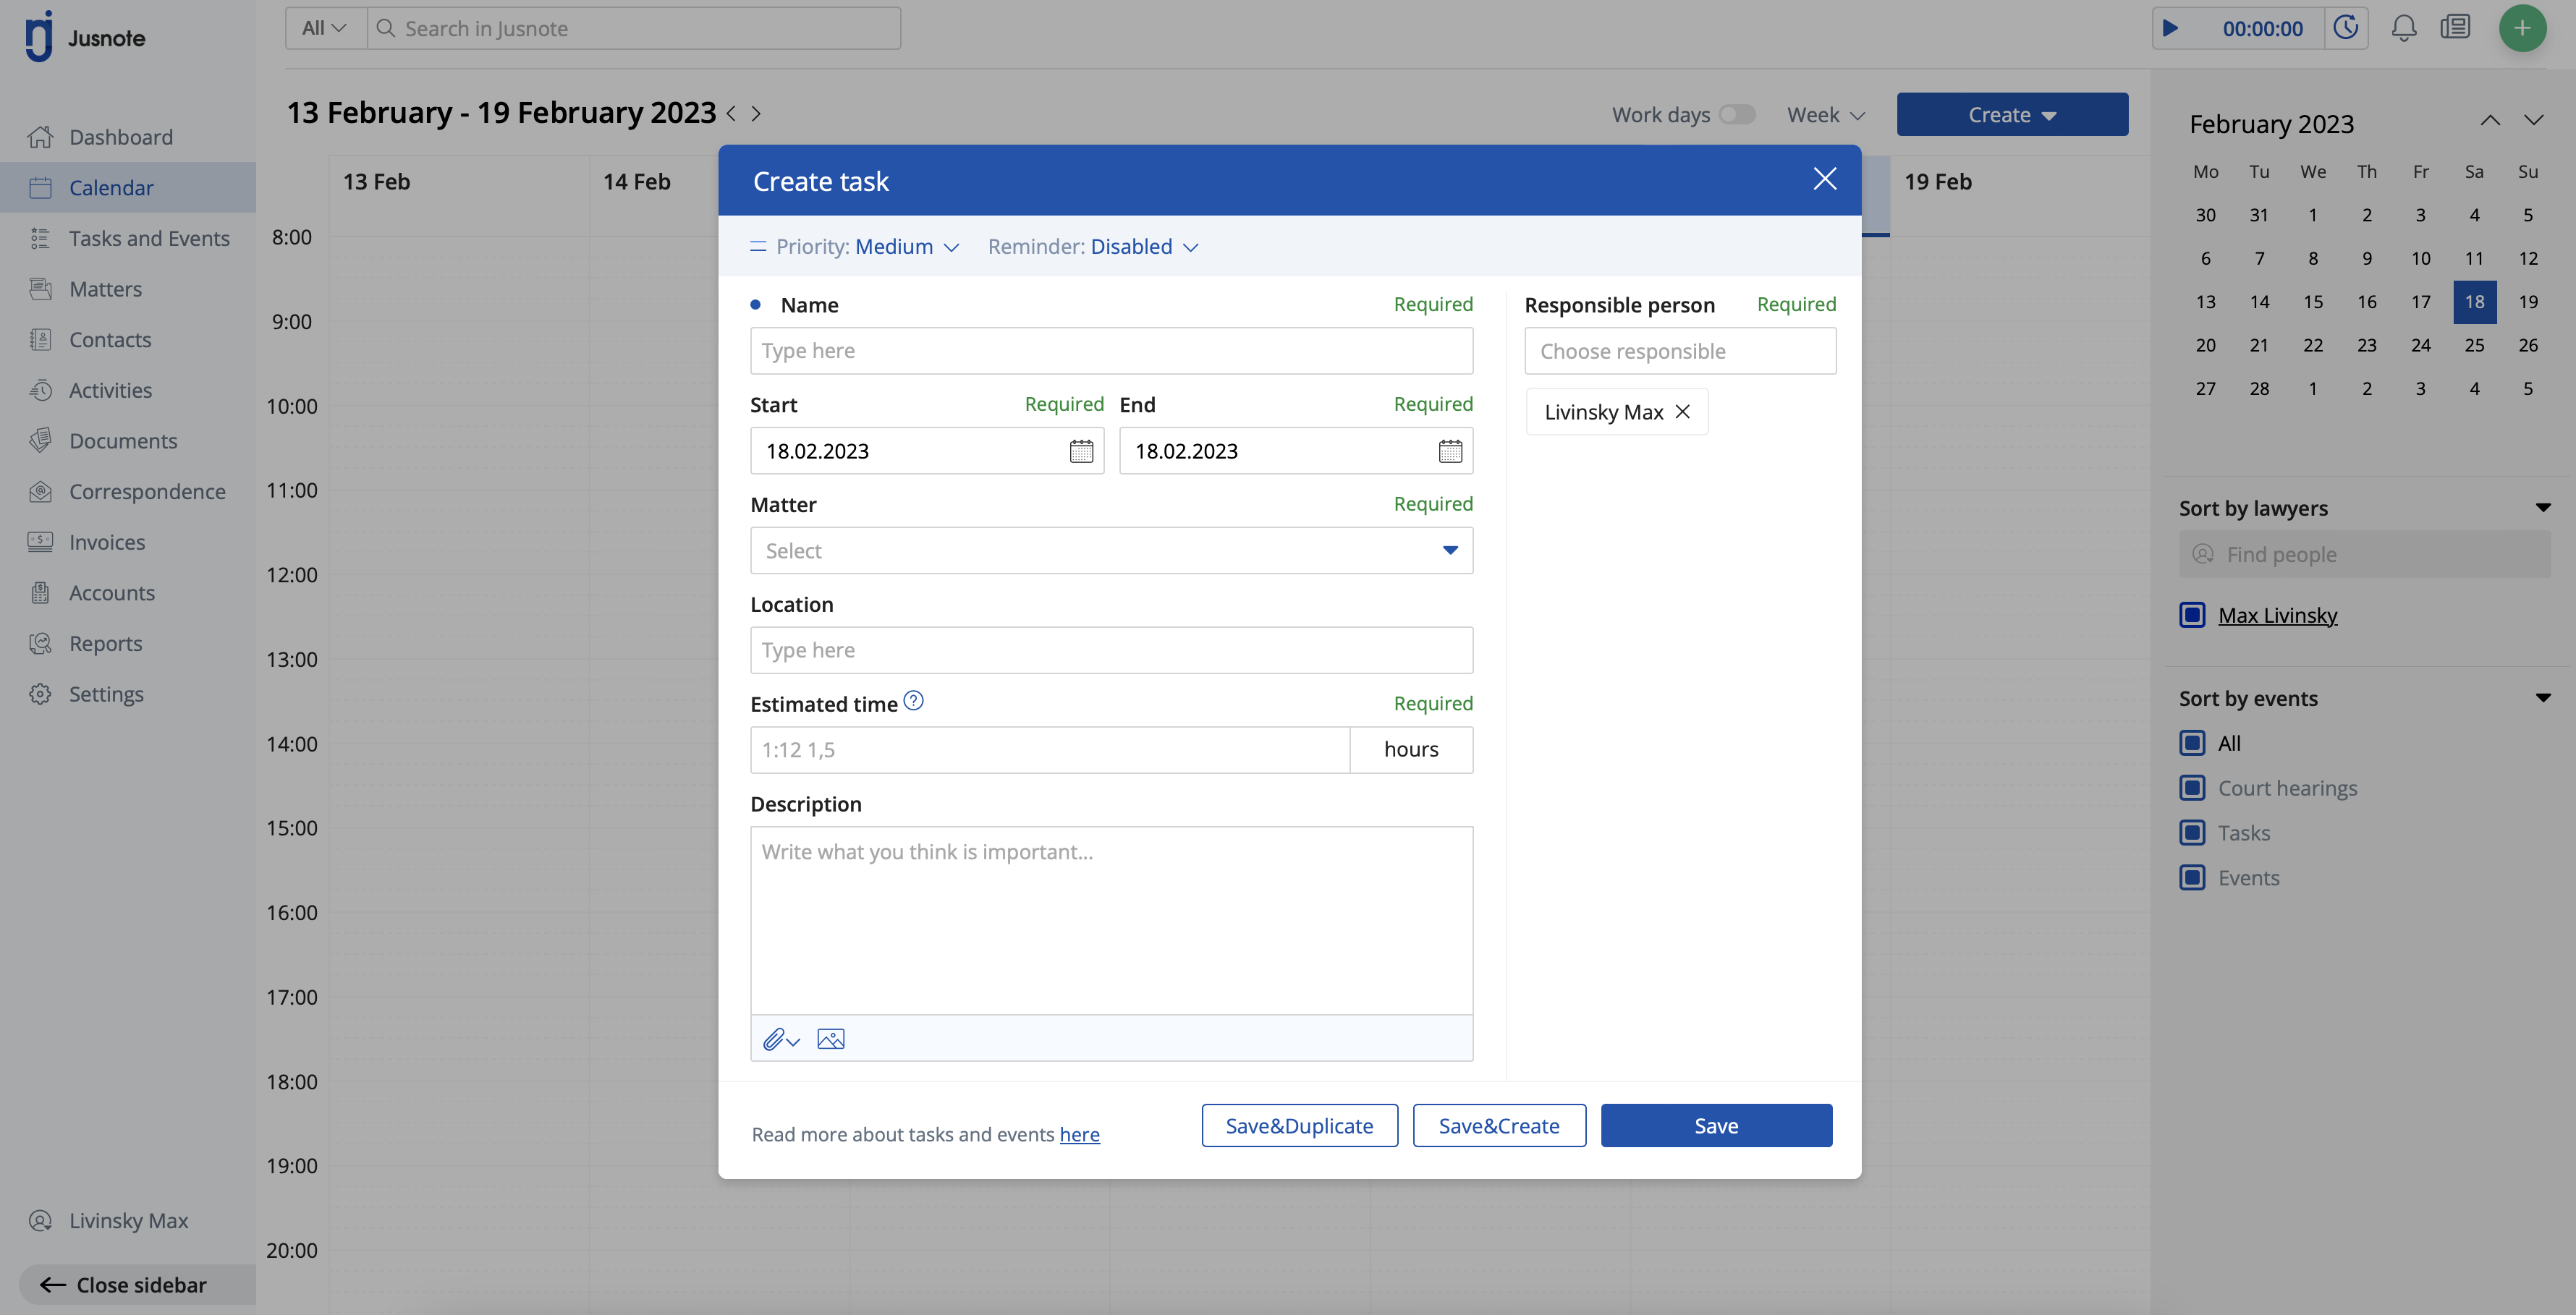
Task: Remove Livinsky Max from responsible persons
Action: (1683, 412)
